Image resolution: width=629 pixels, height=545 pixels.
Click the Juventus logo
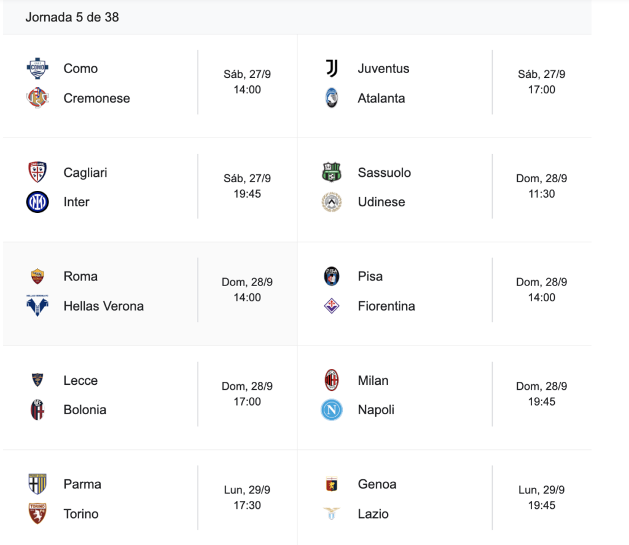pyautogui.click(x=332, y=68)
